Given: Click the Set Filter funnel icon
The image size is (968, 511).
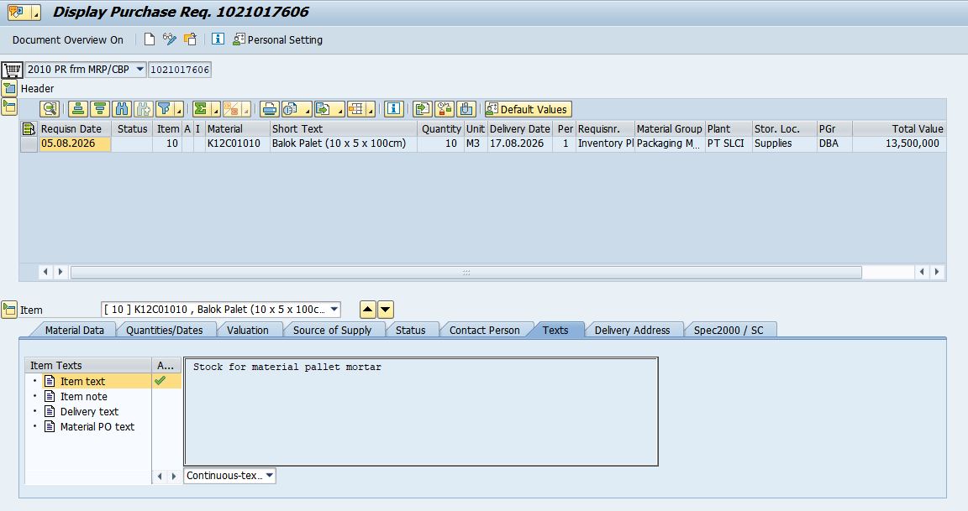Looking at the screenshot, I should pos(165,109).
